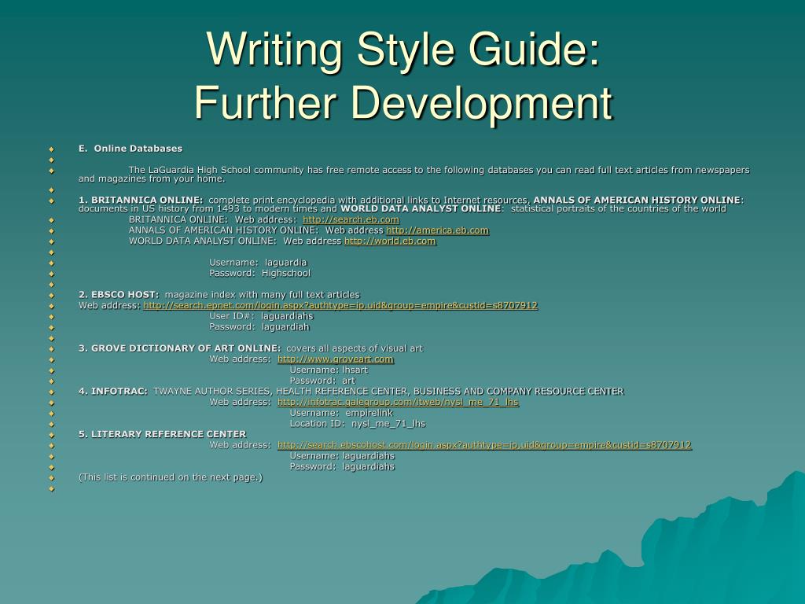Click 'magazine index with many full text articles'
The width and height of the screenshot is (805, 604).
click(x=263, y=295)
